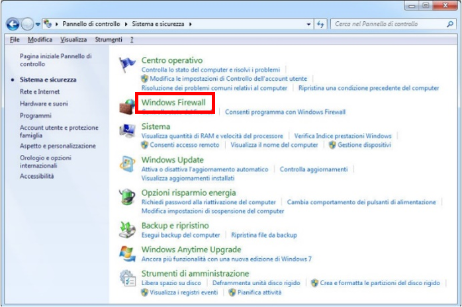The image size is (462, 307).
Task: Open recent pages dropdown next to nav arrows
Action: point(38,24)
